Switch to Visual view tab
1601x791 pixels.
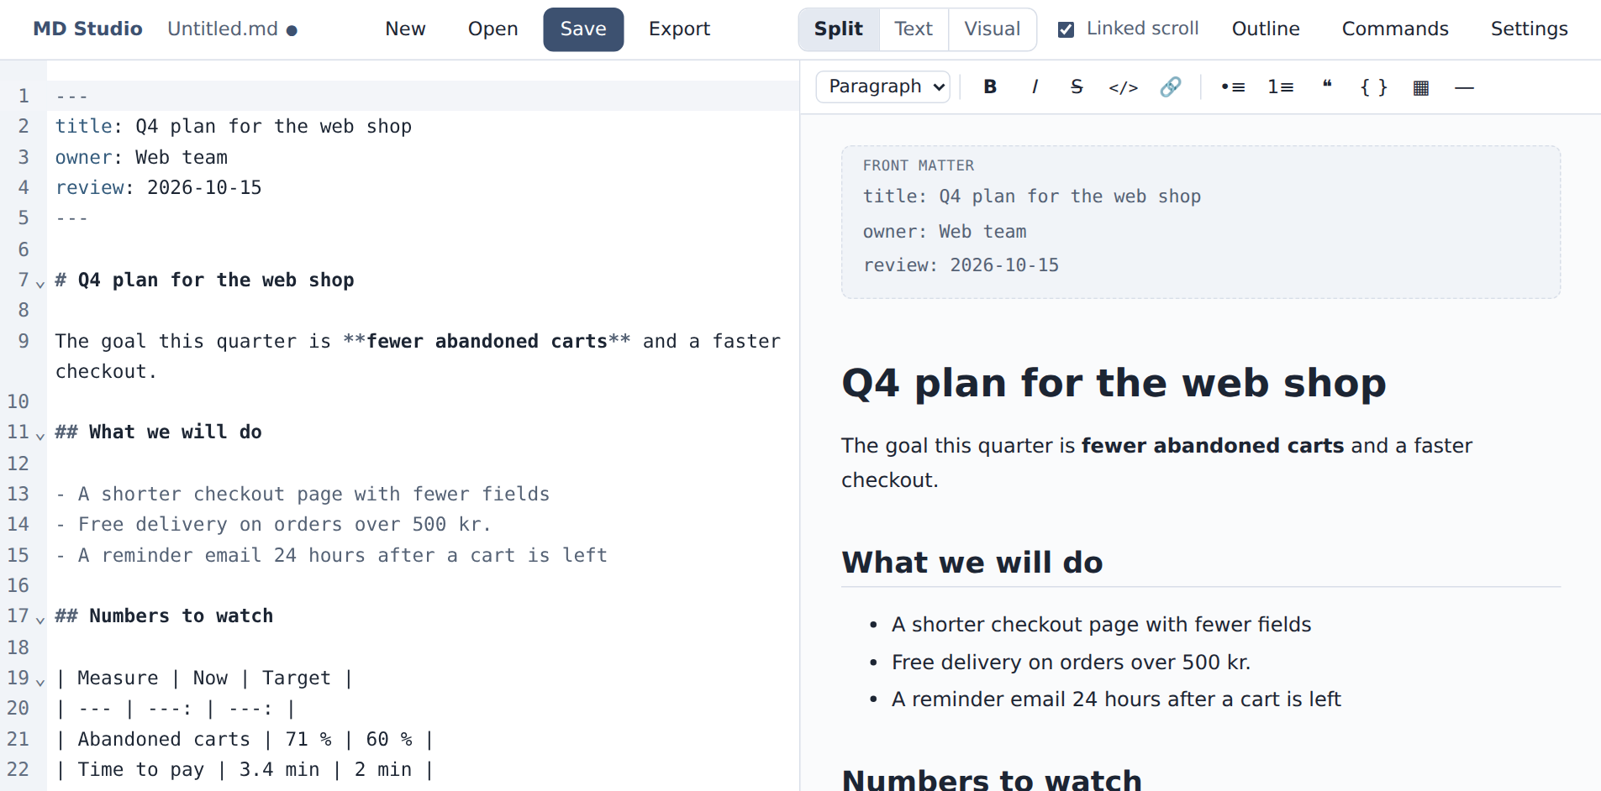click(x=992, y=29)
